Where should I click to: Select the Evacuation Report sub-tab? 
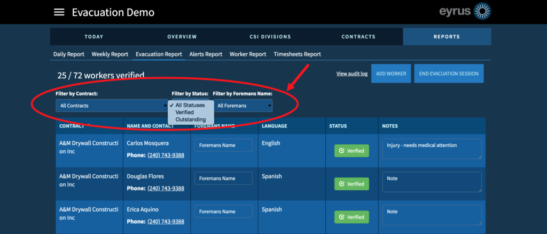159,54
